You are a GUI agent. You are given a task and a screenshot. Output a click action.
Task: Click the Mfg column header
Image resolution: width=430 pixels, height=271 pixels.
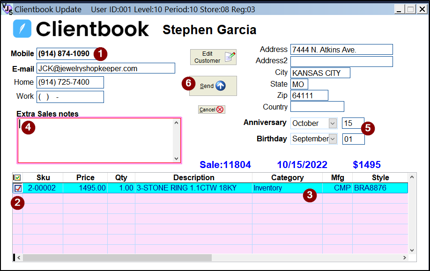(x=338, y=177)
